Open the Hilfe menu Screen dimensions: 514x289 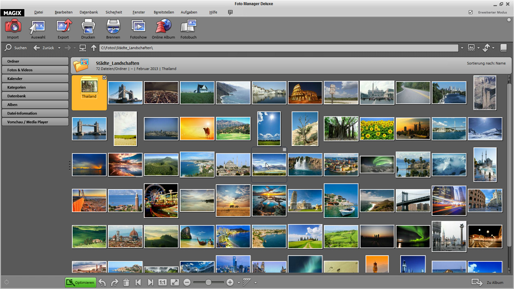coord(213,12)
